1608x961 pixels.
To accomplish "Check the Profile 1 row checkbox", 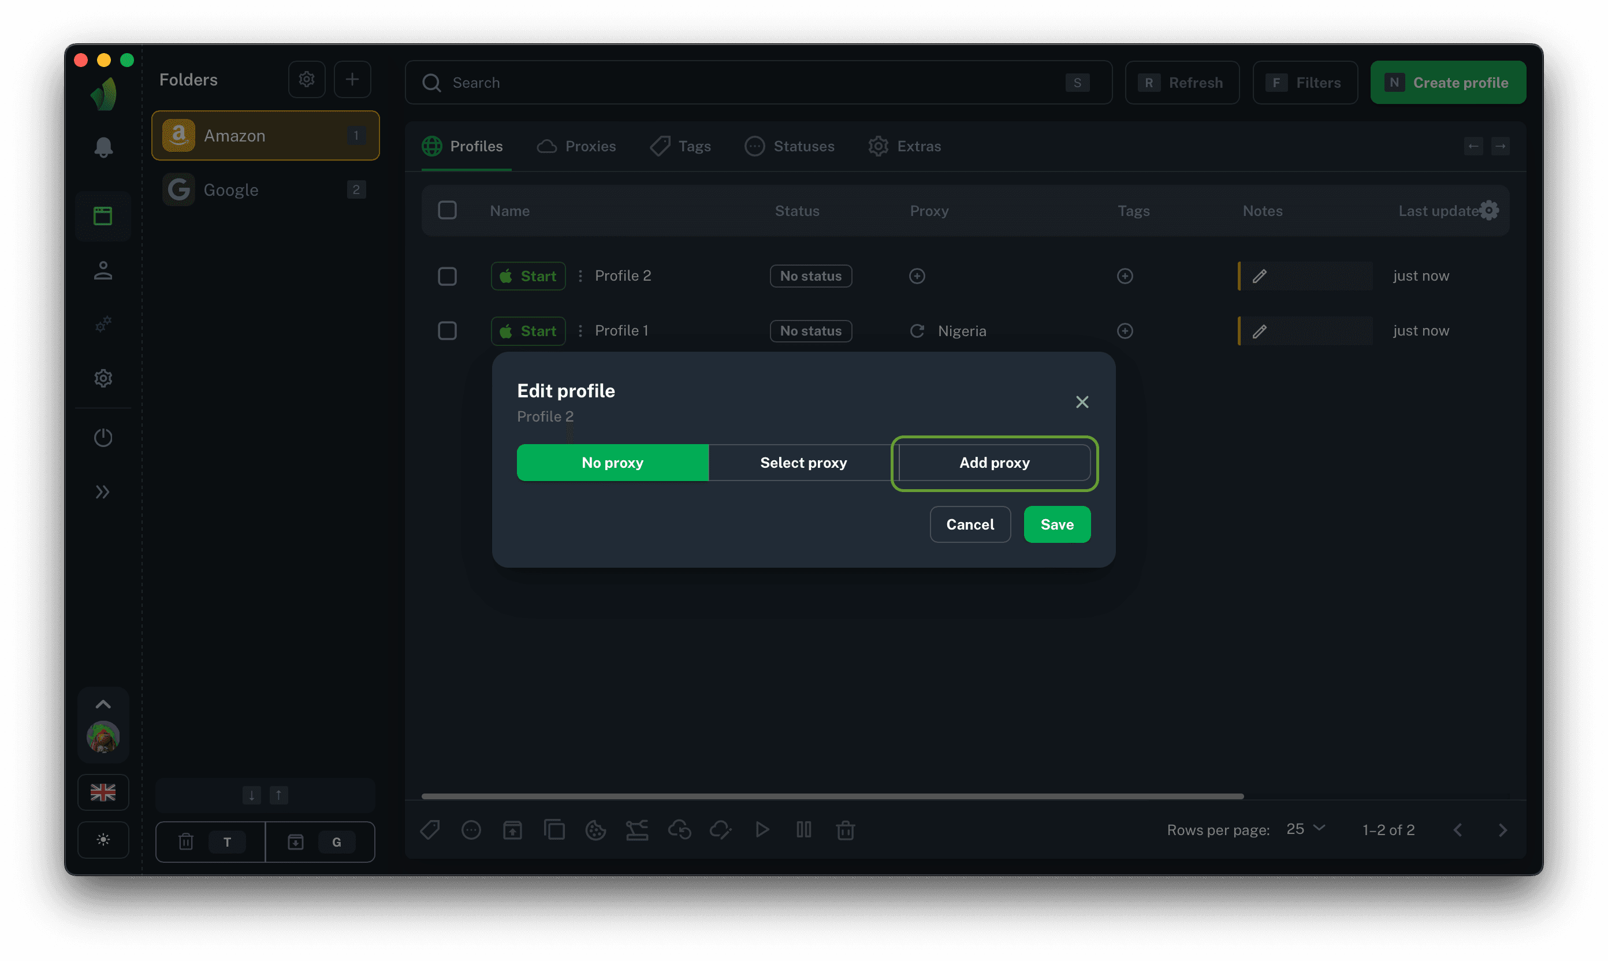I will 447,331.
